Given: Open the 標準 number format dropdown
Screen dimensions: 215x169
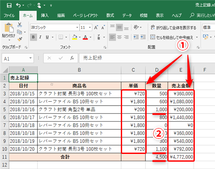Looking at the screenshot, I should point(209,27).
